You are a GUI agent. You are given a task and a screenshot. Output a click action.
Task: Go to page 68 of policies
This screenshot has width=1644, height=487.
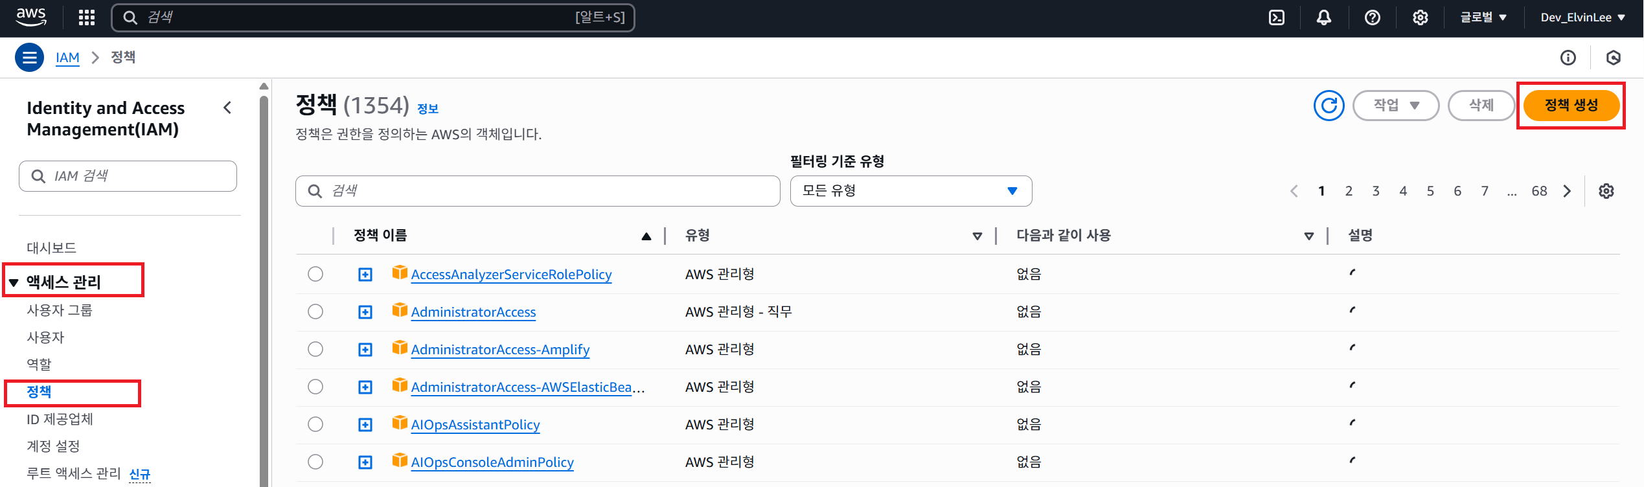(x=1539, y=191)
